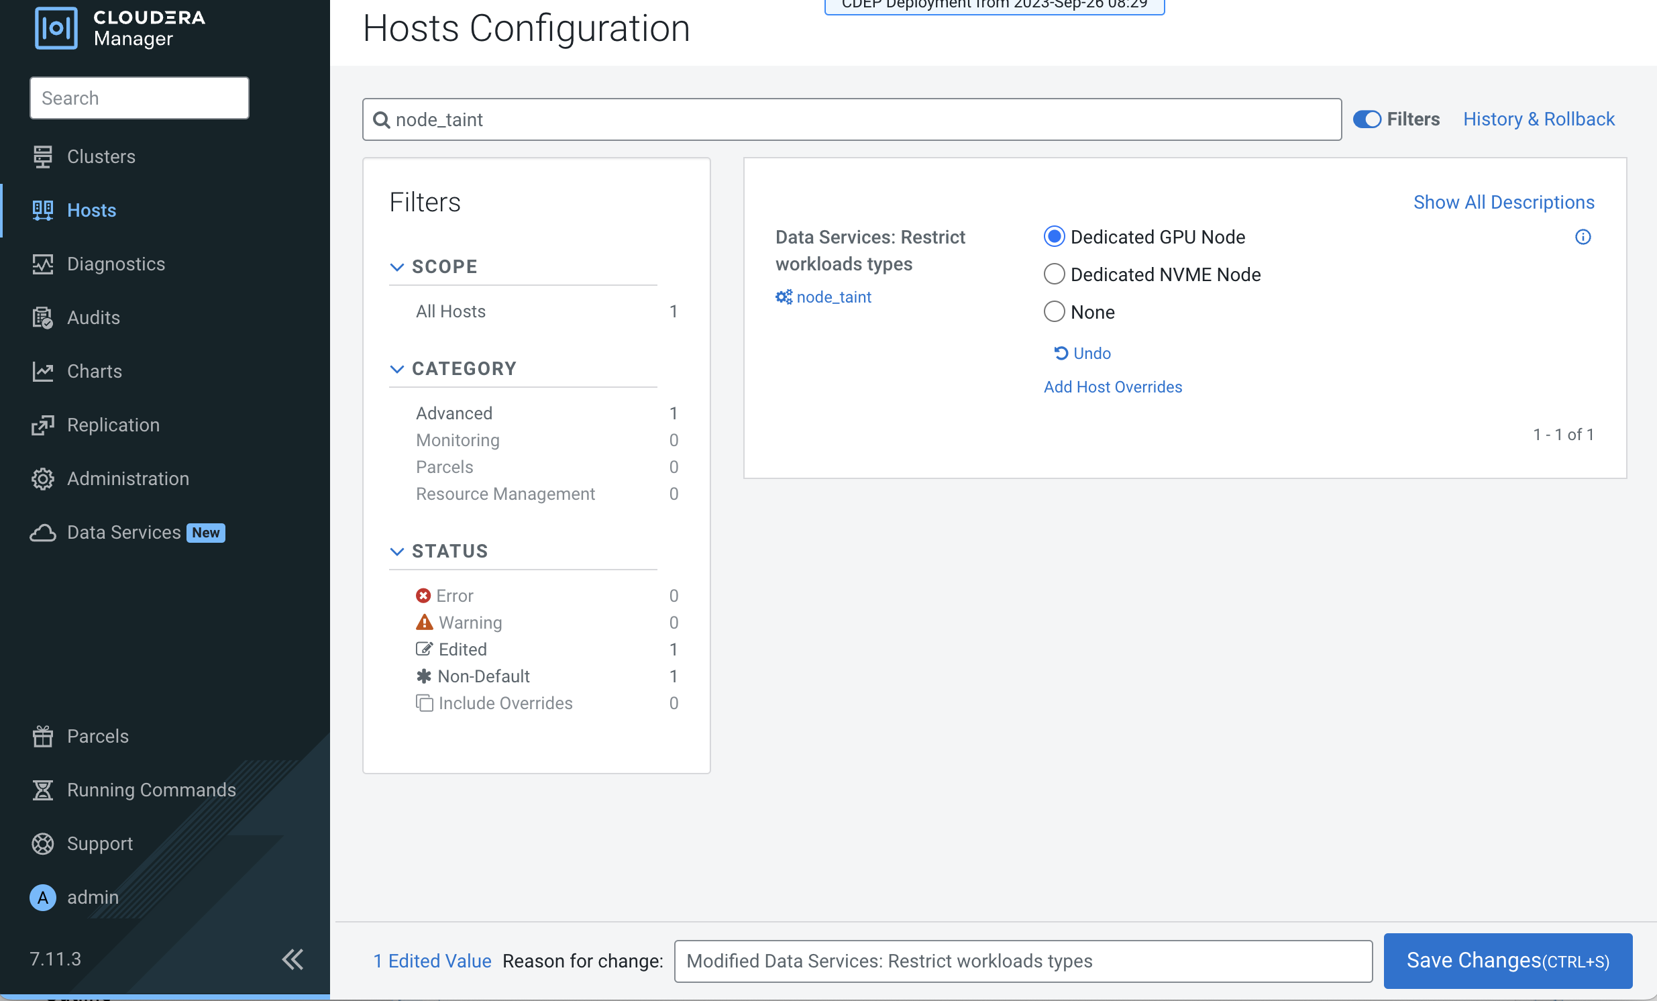Select the None option for restrict workloads
1657x1001 pixels.
tap(1054, 311)
